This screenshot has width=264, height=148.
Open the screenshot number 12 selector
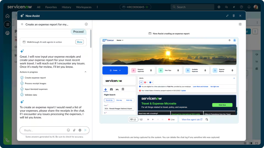(133, 119)
